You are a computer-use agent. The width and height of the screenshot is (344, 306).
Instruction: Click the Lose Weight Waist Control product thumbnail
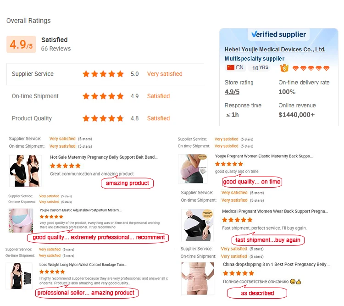(x=19, y=276)
